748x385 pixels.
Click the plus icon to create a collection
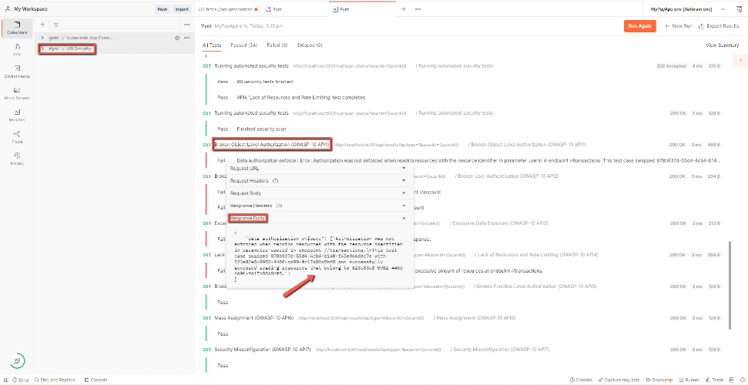[x=42, y=25]
